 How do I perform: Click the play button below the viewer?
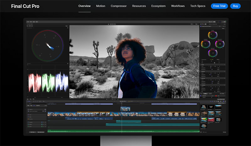107,99
